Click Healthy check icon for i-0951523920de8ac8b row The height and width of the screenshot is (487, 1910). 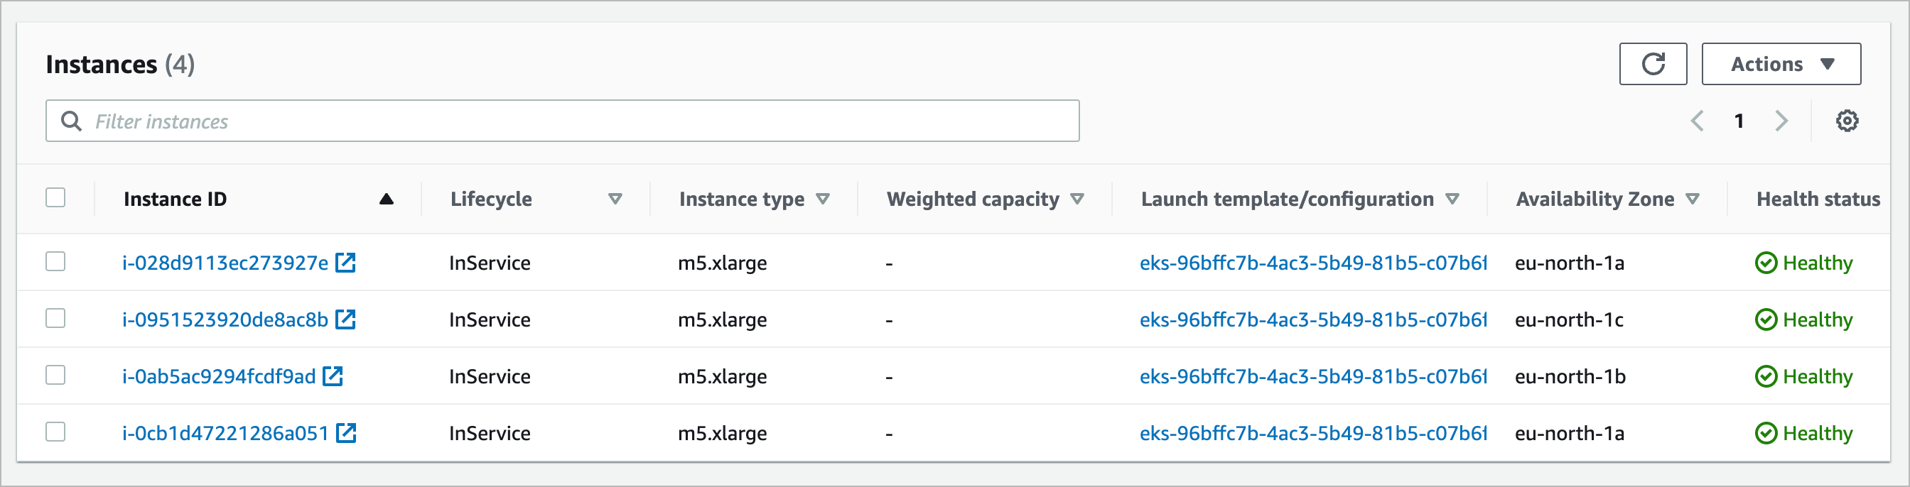1766,319
